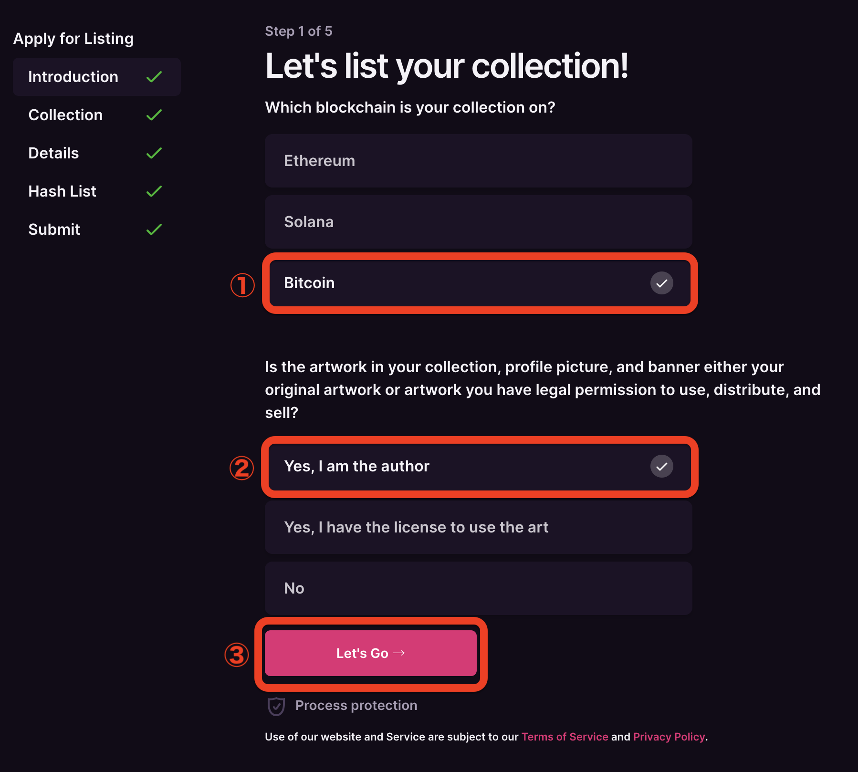Screen dimensions: 858x772
Task: Click the green checkmark next to Details
Action: 154,153
